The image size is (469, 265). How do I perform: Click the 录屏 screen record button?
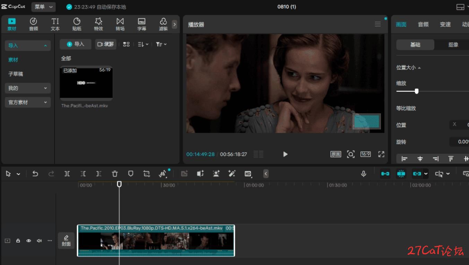click(106, 44)
